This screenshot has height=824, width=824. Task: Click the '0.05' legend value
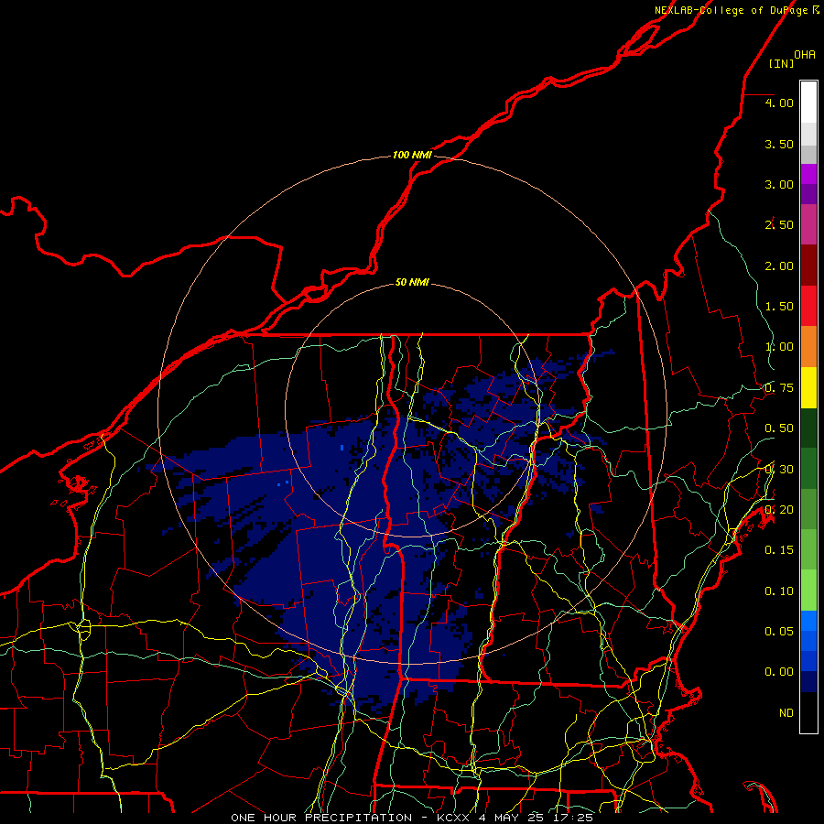coord(779,631)
